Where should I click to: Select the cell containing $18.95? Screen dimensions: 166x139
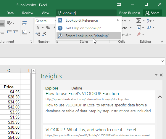pyautogui.click(x=10, y=132)
